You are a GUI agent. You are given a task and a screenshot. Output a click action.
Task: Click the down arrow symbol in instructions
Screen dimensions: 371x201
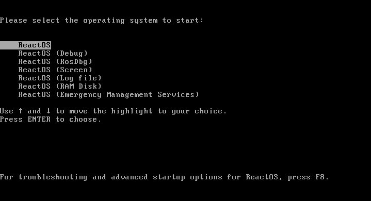pos(49,111)
